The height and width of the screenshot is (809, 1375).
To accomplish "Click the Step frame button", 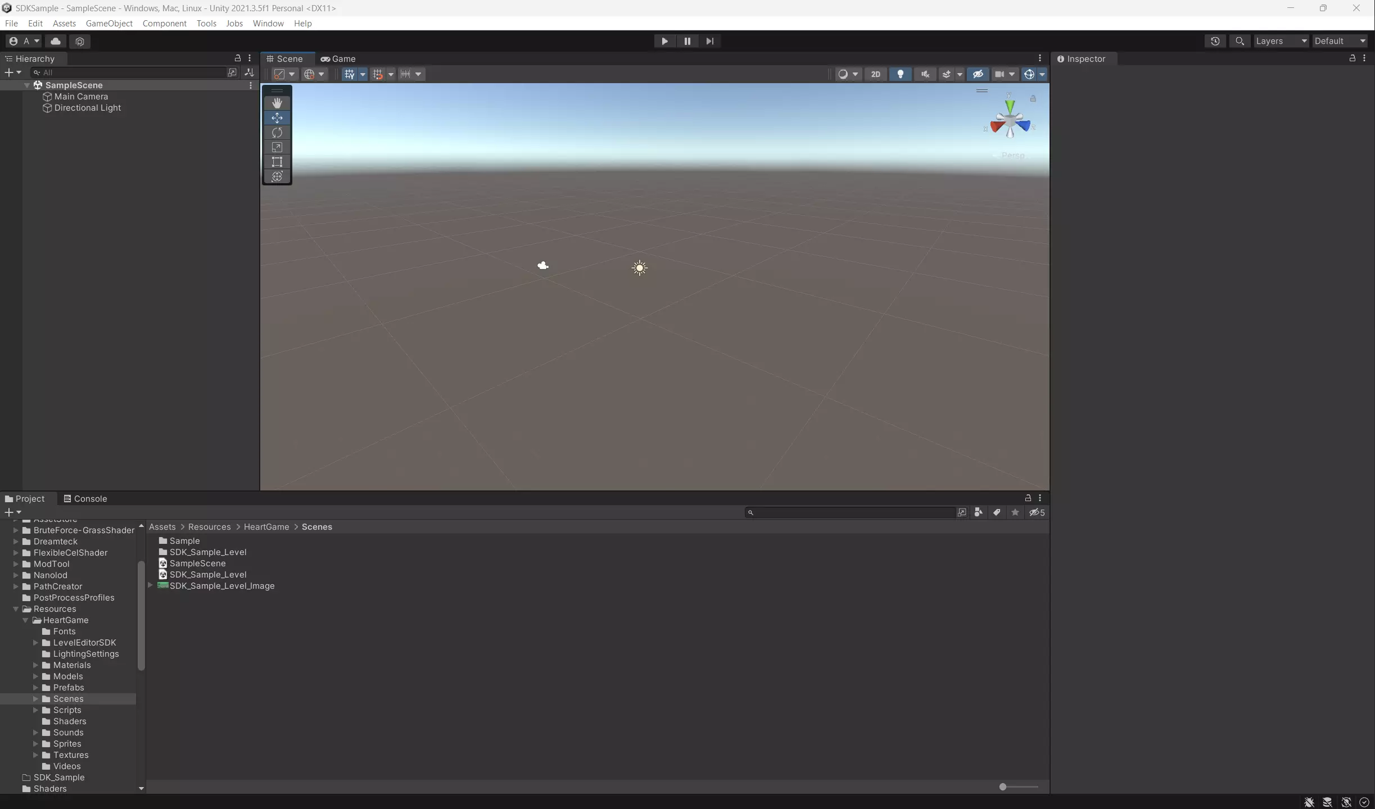I will (x=709, y=41).
